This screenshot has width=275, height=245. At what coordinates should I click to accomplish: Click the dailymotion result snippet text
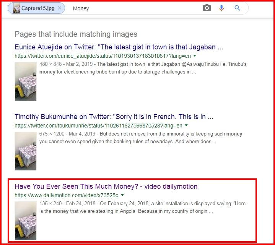click(142, 207)
